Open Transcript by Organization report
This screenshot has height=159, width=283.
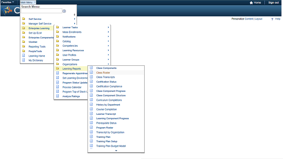[110, 132]
